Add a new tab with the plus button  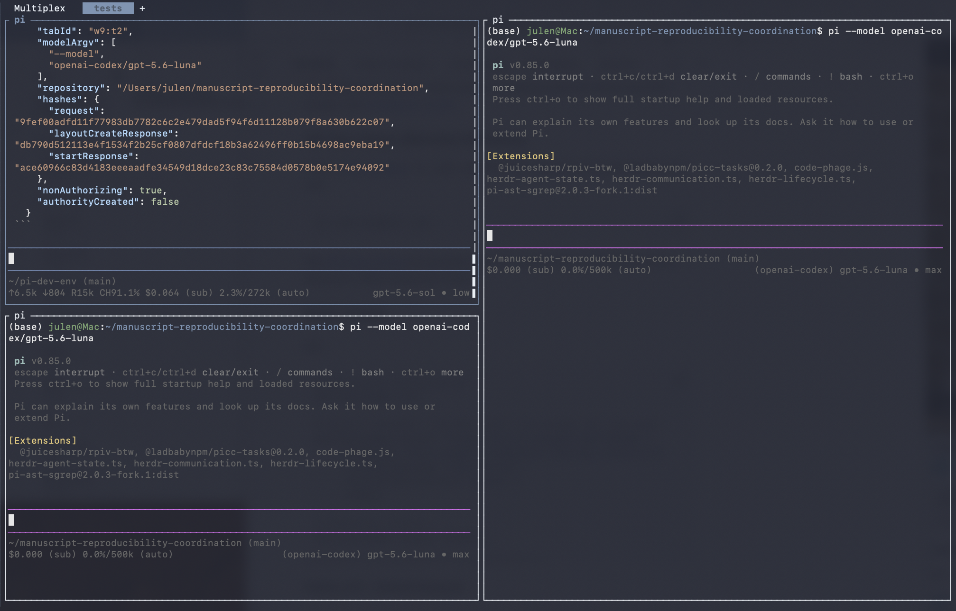tap(142, 8)
